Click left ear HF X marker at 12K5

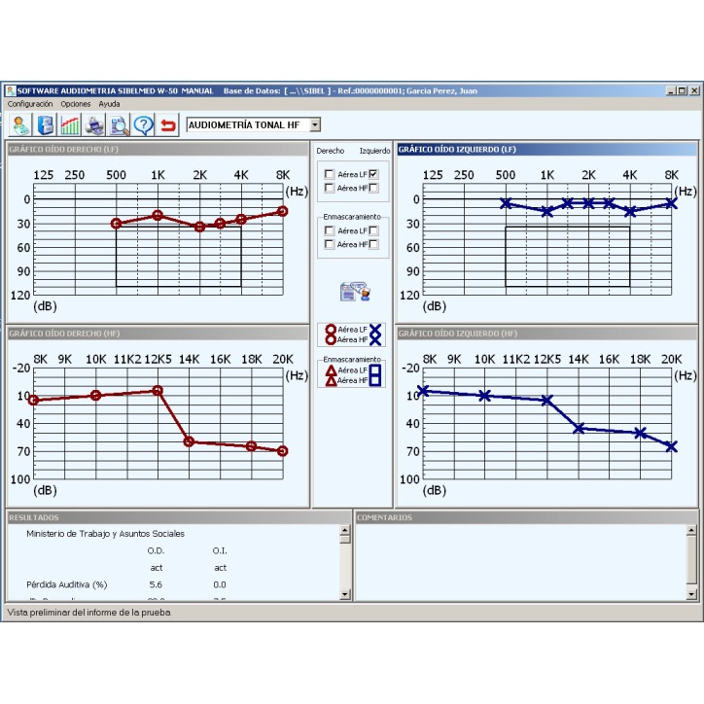click(x=546, y=401)
